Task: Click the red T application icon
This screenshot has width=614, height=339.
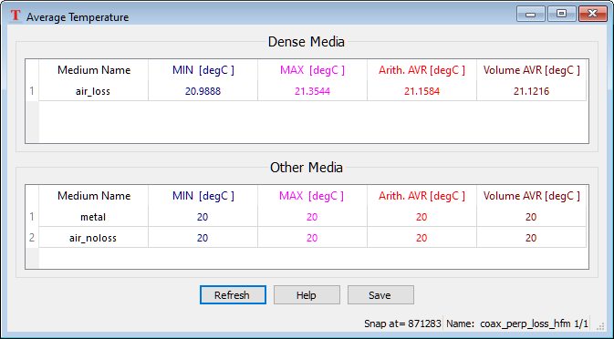Action: tap(16, 16)
